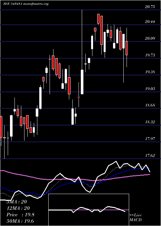The image size is (161, 226).
Task: Click the 18.68 price axis label
Action: (x=150, y=105)
